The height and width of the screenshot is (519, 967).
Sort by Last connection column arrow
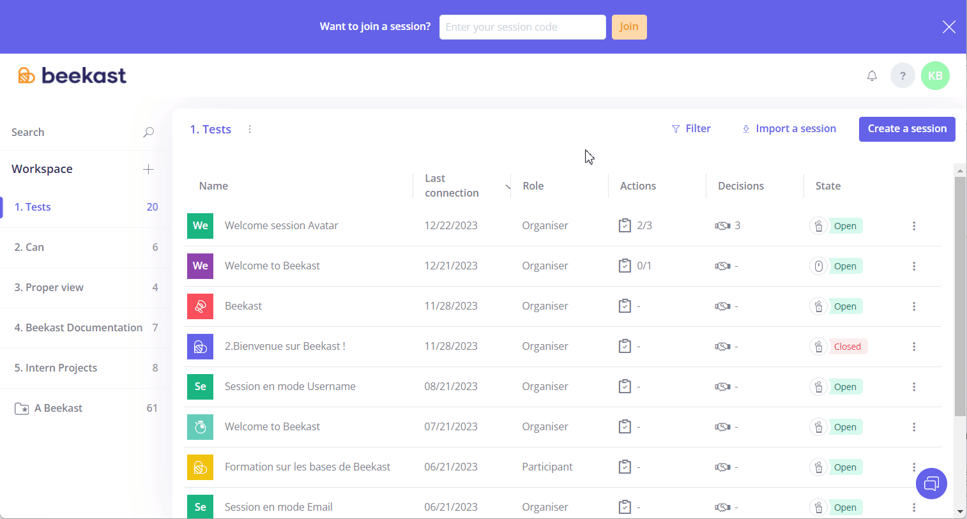click(x=508, y=186)
